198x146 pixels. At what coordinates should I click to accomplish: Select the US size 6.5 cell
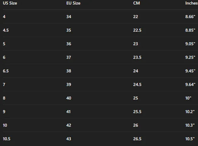(6, 71)
